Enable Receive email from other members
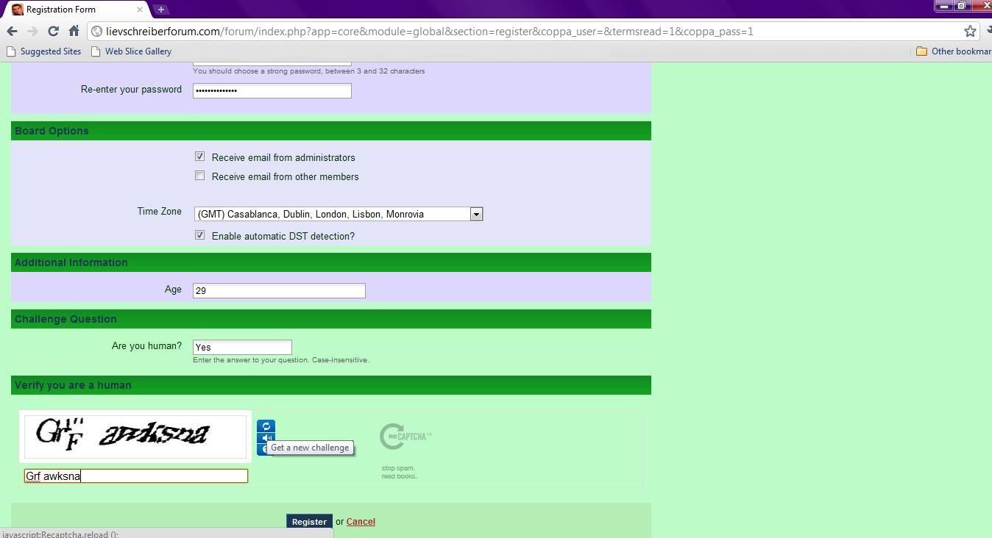This screenshot has height=538, width=992. coord(199,176)
